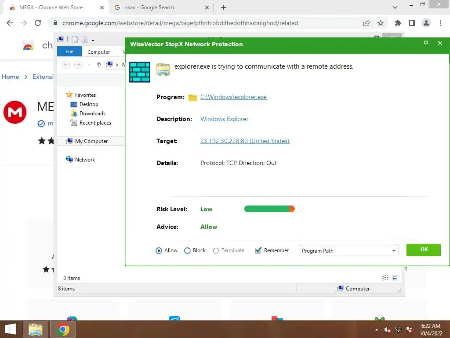Click Chrome's forward button
Screen dimensions: 450x338
(x=24, y=23)
